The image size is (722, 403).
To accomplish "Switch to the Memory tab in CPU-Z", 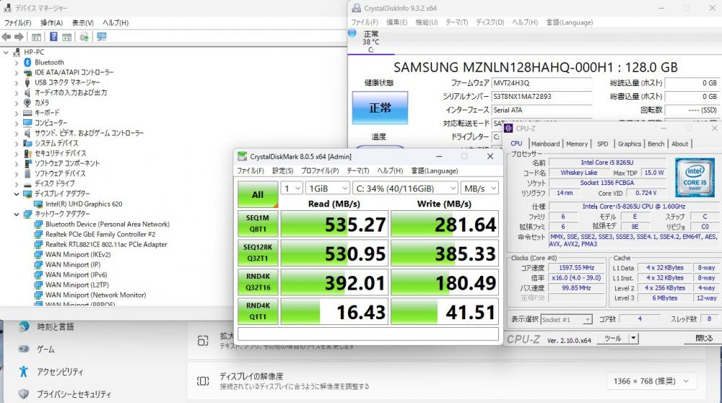I will coord(576,144).
